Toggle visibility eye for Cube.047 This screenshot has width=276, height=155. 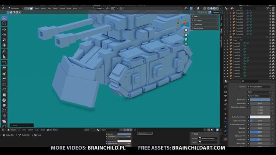(270, 31)
